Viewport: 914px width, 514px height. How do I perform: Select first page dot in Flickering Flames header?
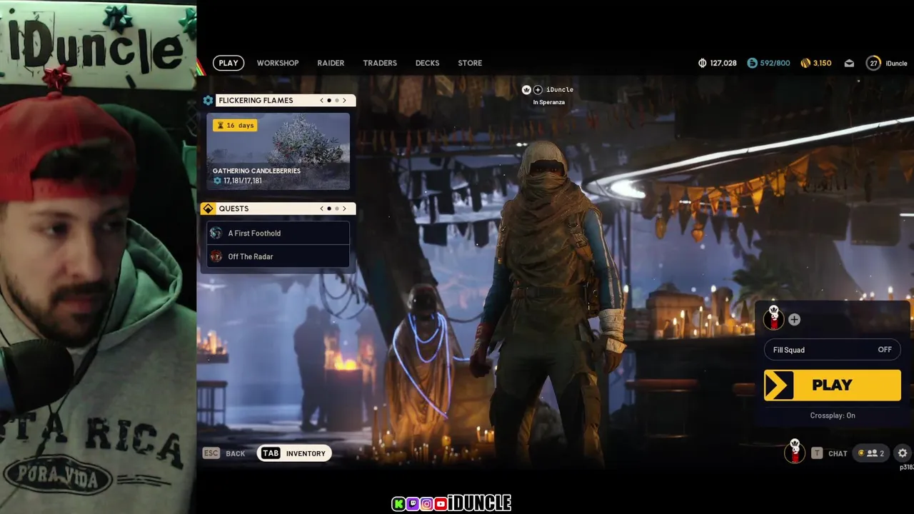[329, 101]
